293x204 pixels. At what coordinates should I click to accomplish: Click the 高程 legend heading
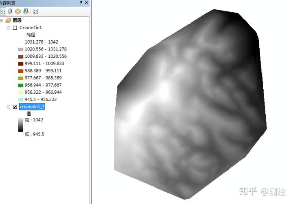coord(31,35)
